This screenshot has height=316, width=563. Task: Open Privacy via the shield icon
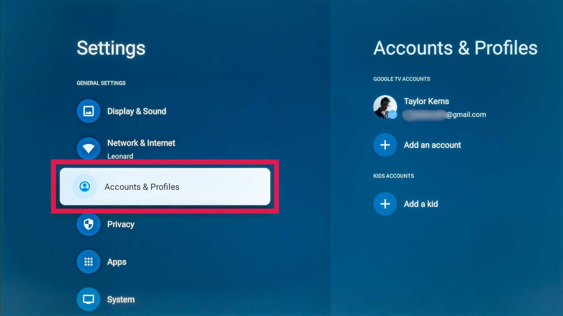[88, 224]
